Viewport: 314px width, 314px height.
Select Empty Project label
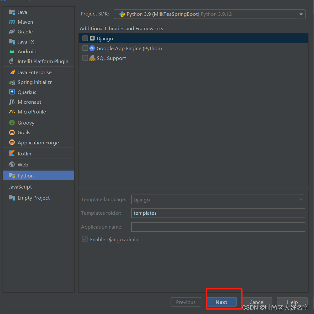34,198
